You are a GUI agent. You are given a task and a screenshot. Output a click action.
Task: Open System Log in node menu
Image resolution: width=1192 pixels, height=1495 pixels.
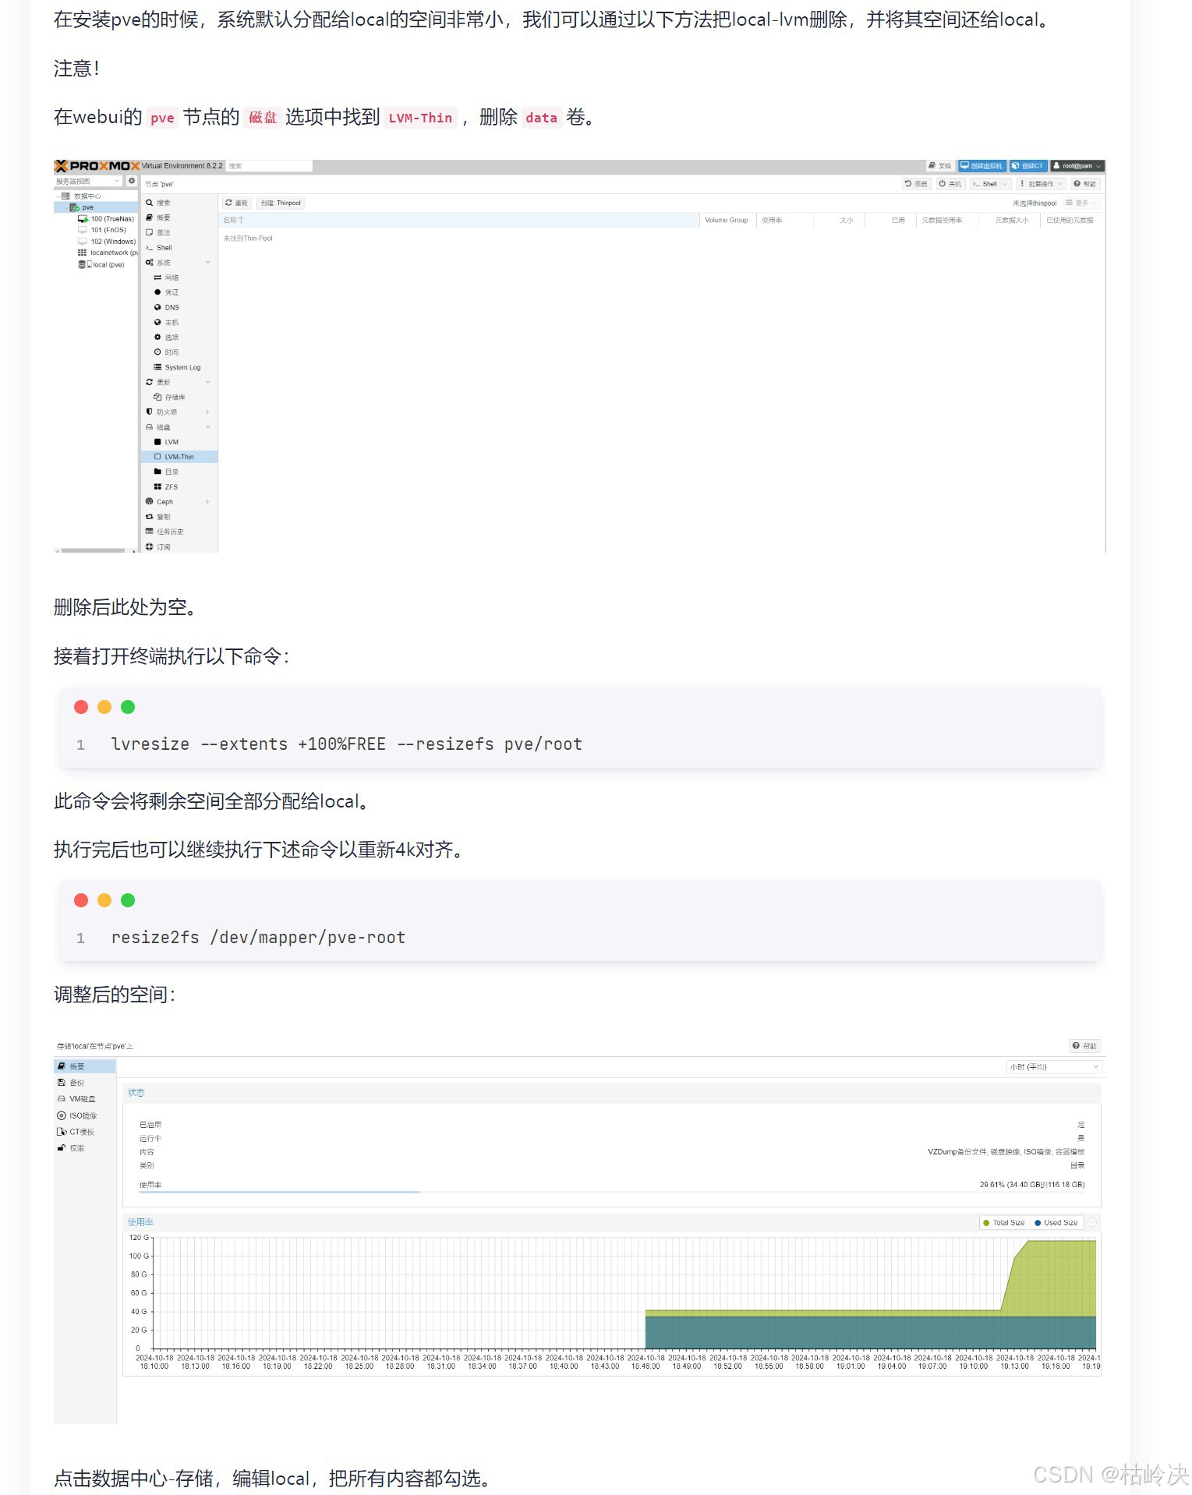[179, 367]
